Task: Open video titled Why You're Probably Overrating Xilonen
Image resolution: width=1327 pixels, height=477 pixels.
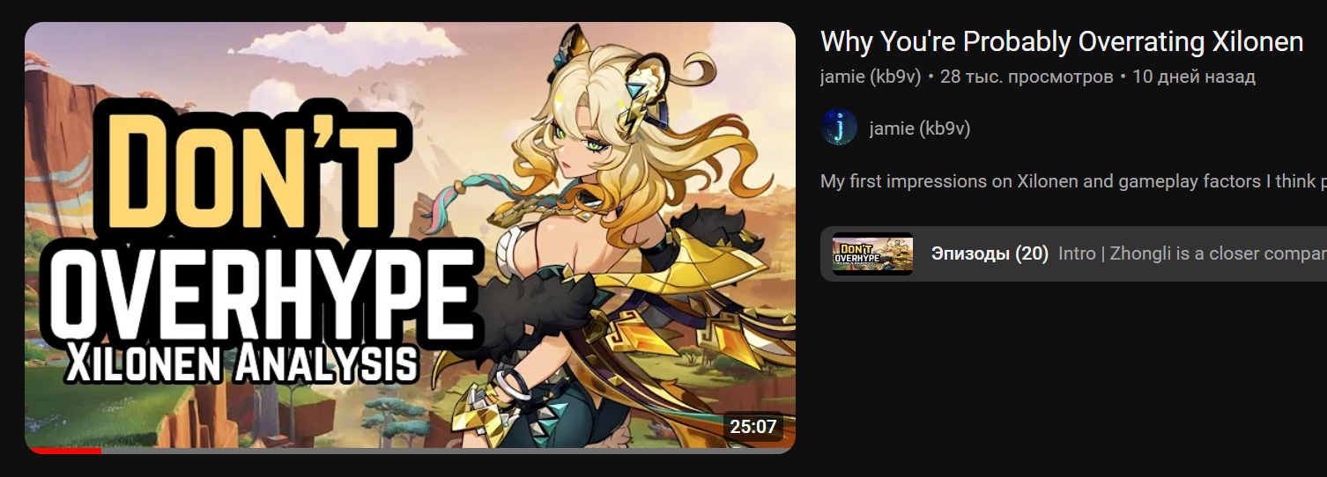Action: pyautogui.click(x=1062, y=41)
